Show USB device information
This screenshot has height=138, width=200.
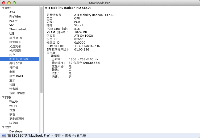pyautogui.click(x=12, y=34)
